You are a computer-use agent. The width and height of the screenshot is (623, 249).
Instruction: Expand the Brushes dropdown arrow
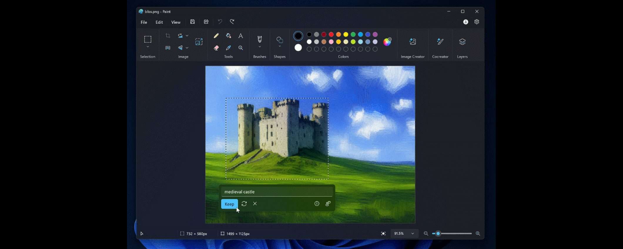259,47
